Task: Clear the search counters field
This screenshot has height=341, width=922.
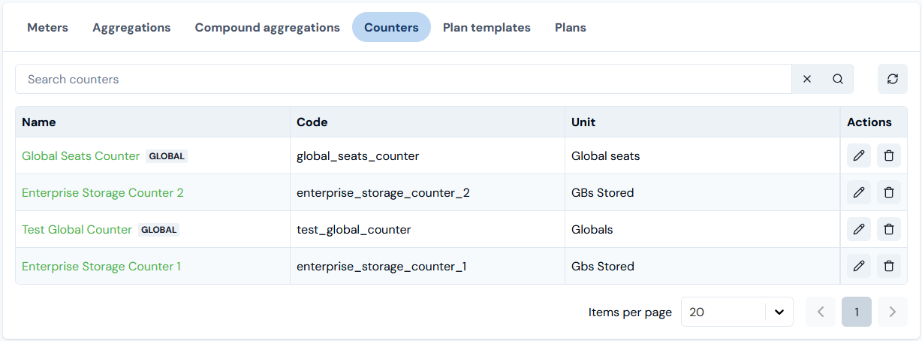Action: pyautogui.click(x=807, y=79)
